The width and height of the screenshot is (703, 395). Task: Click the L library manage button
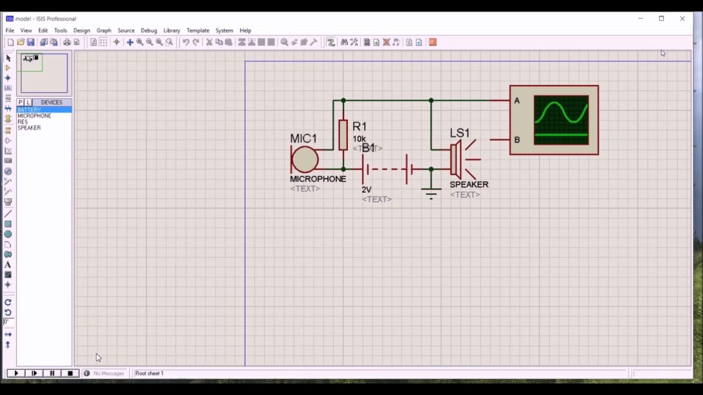pos(28,102)
